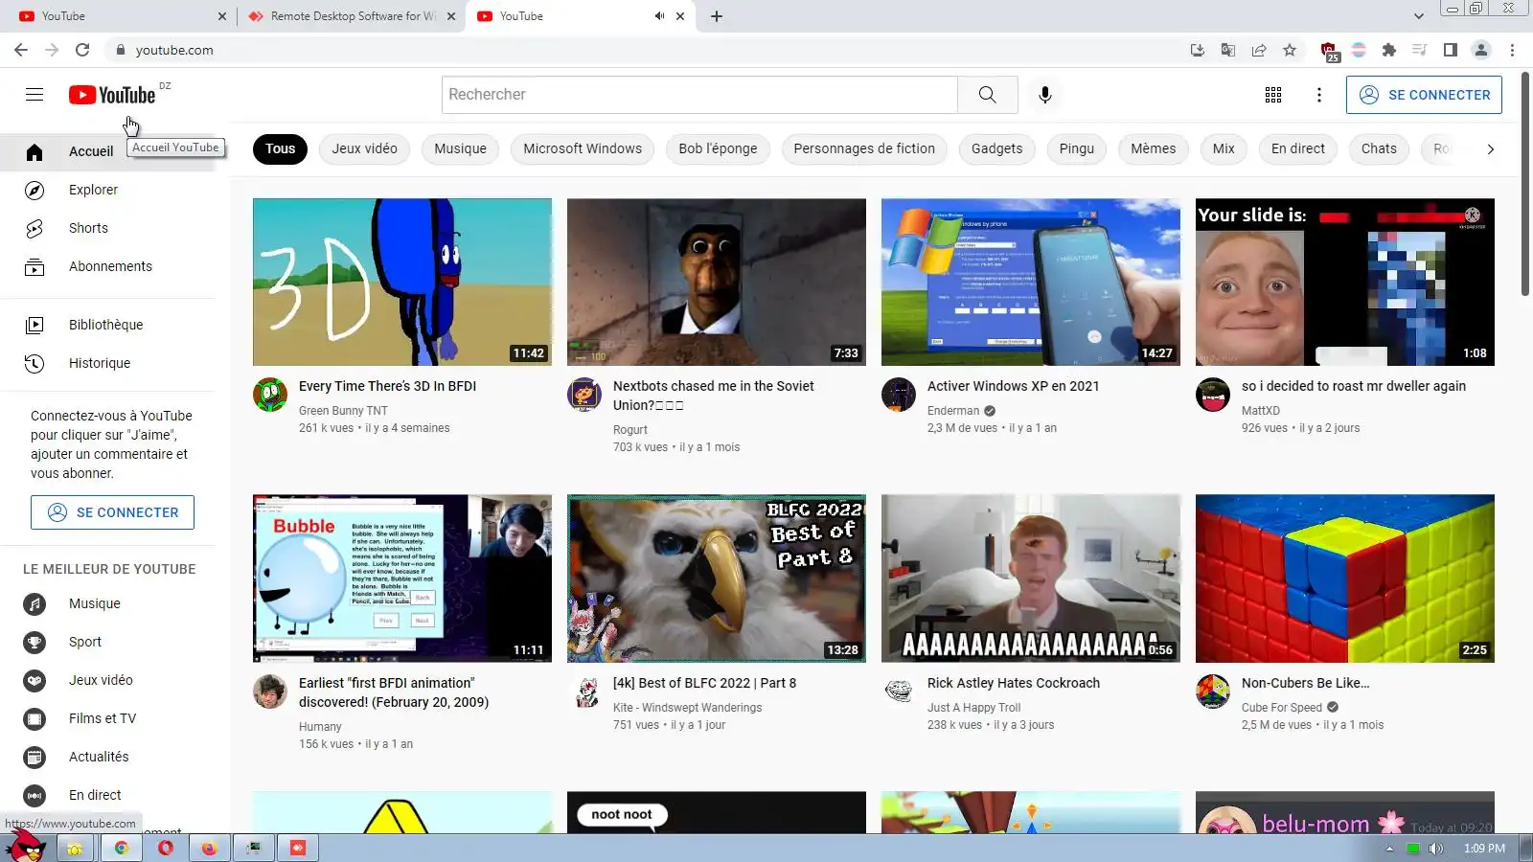This screenshot has height=862, width=1533.
Task: Select the Jeux vidéo filter chip
Action: click(x=364, y=148)
